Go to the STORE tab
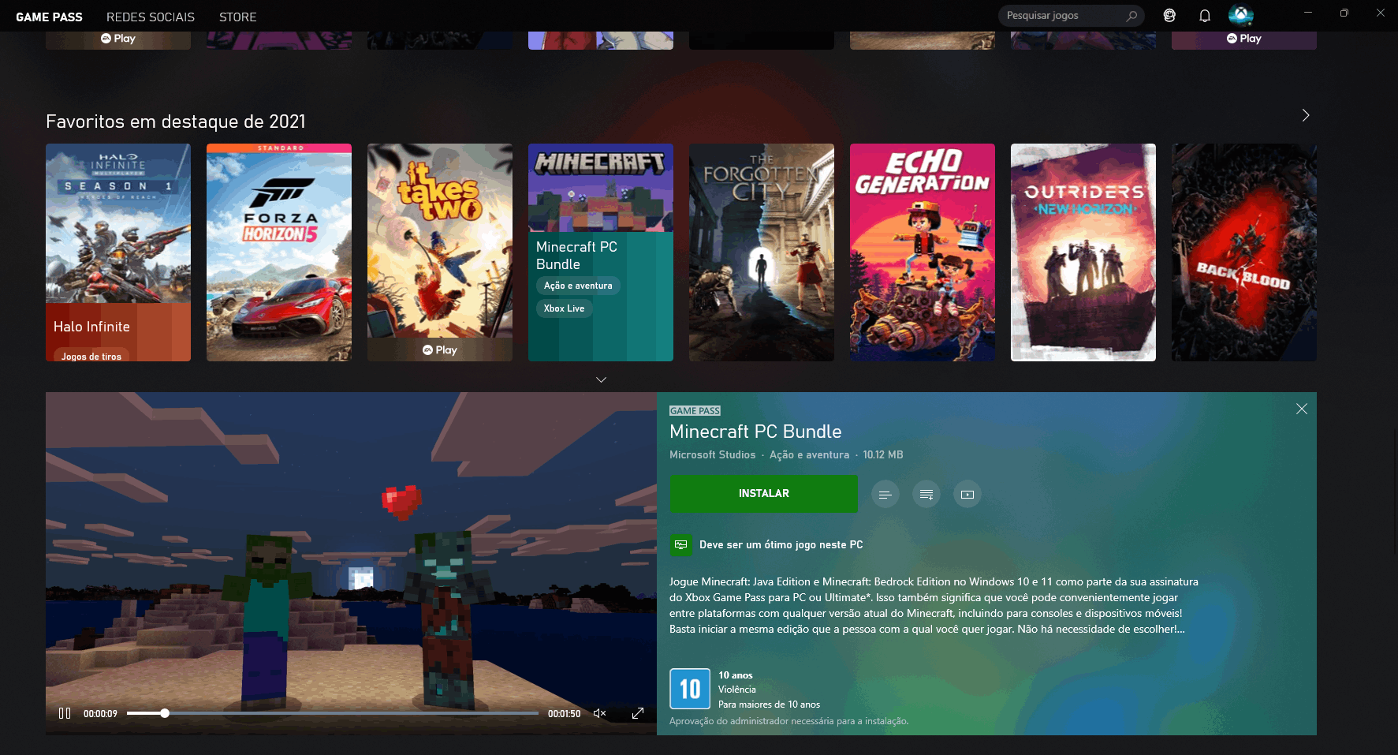Image resolution: width=1398 pixels, height=755 pixels. coord(238,17)
